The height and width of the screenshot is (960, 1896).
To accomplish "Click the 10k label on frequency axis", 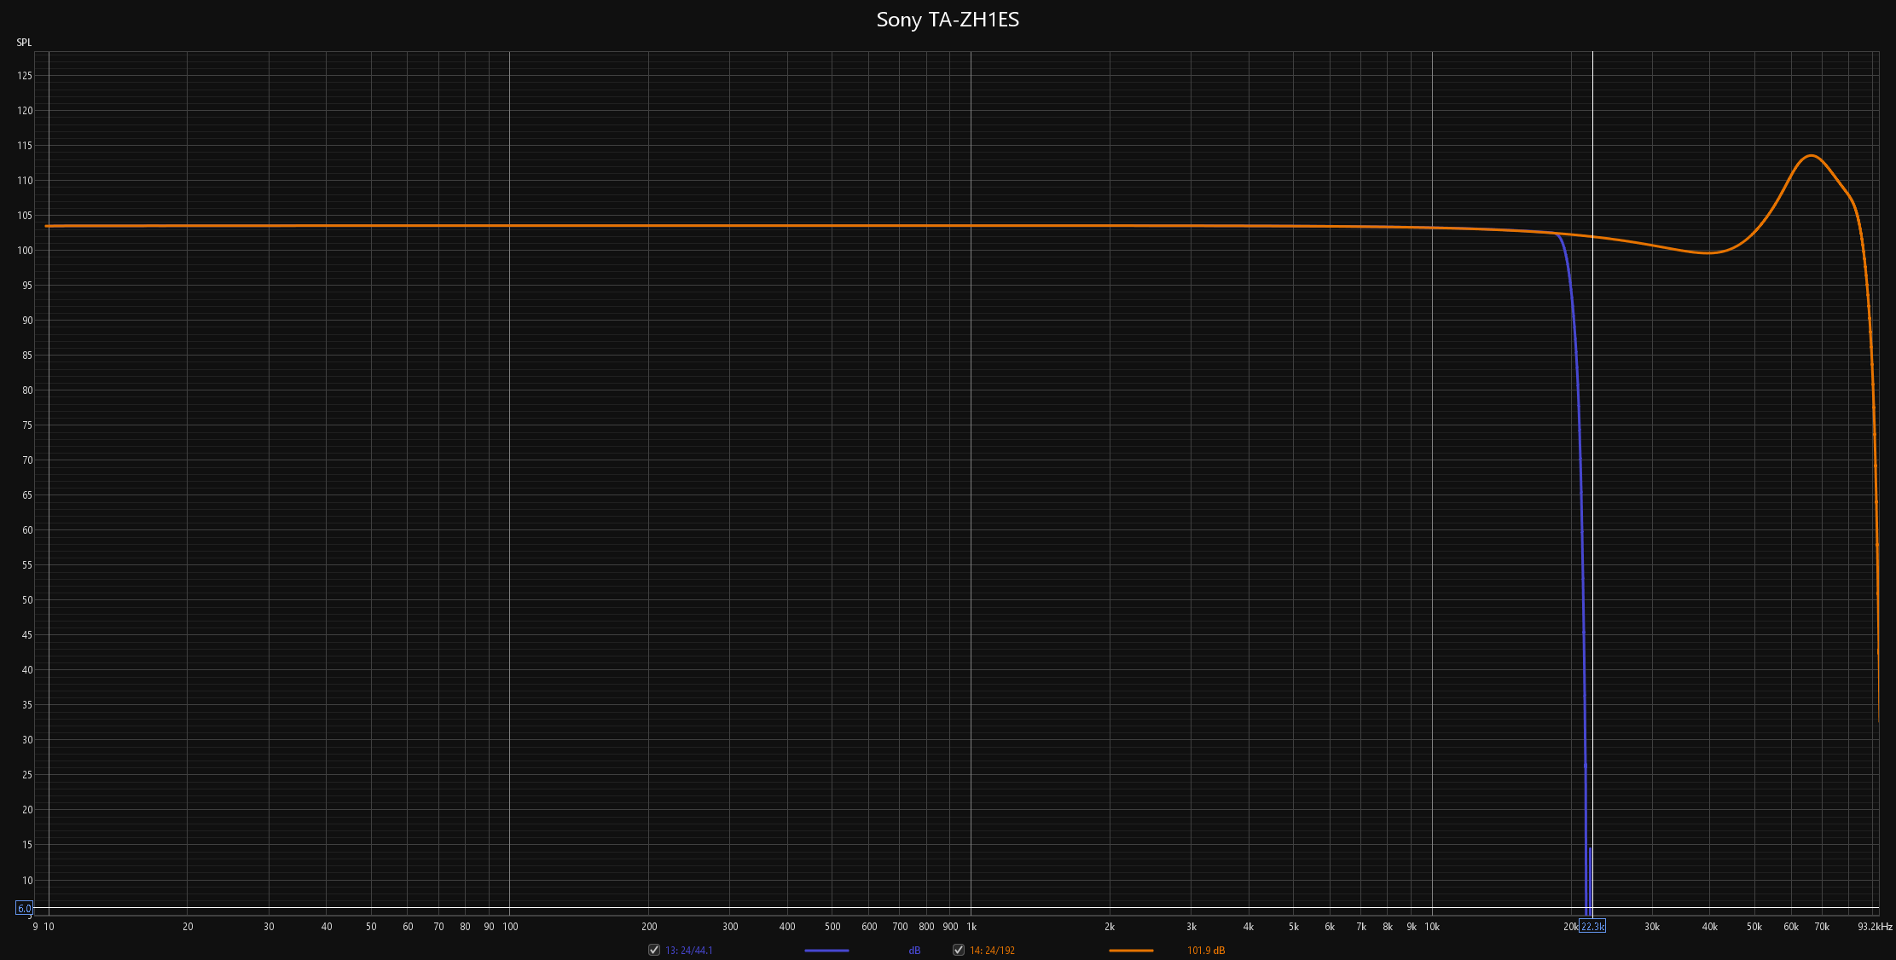I will (1432, 927).
